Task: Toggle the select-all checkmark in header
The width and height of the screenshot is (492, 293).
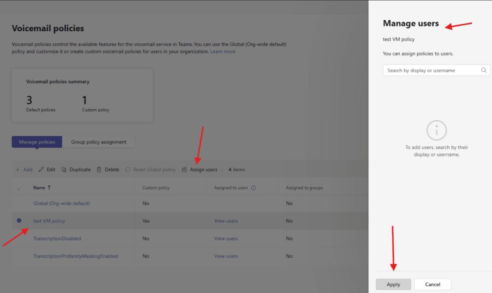Action: click(19, 188)
